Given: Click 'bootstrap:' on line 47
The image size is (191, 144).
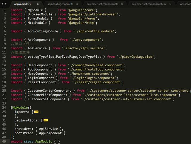Looking at the screenshot, I should click(24, 133).
